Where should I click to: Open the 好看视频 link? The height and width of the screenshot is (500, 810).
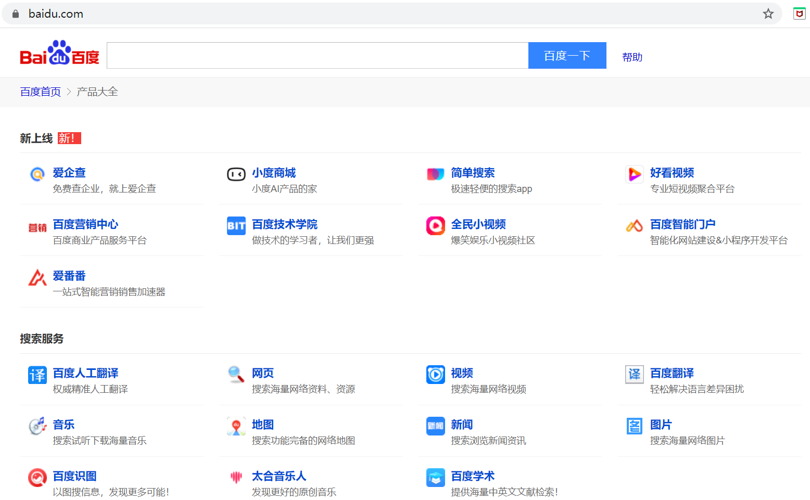[x=672, y=173]
